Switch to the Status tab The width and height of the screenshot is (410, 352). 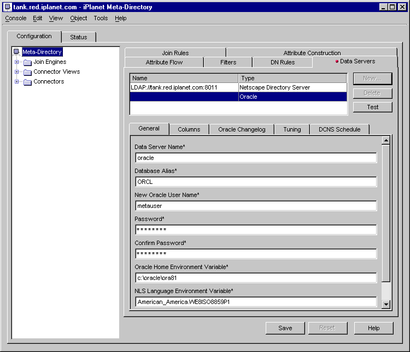79,37
